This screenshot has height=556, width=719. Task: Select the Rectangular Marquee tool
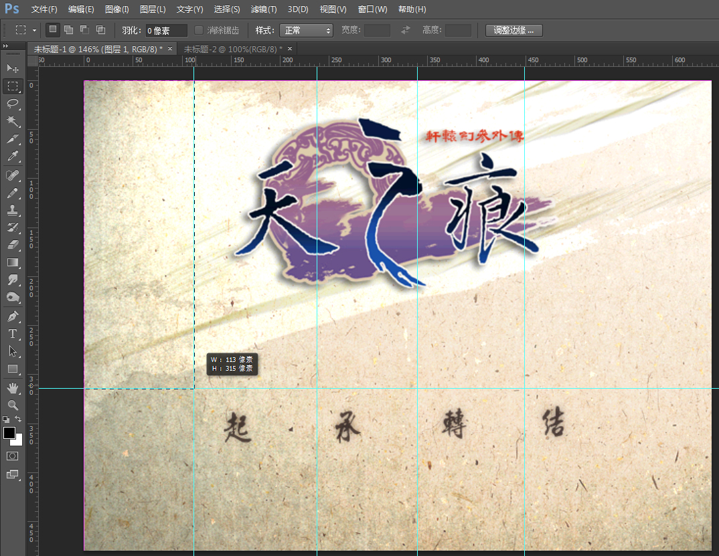click(12, 86)
